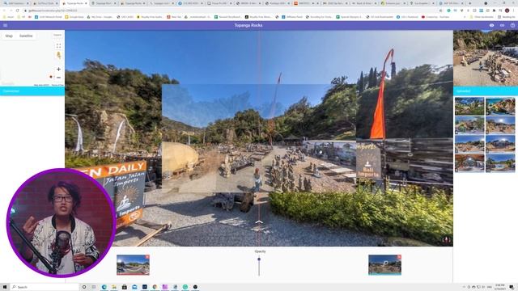Select second-row left uploaded thumbnail

(x=469, y=125)
